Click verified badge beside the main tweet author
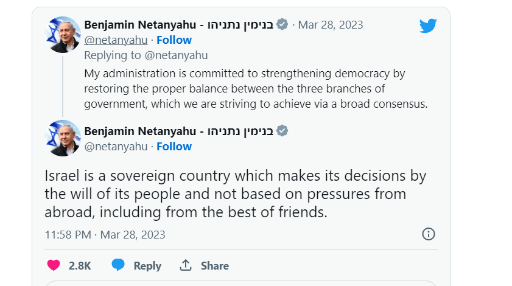Image resolution: width=512 pixels, height=286 pixels. click(x=282, y=131)
